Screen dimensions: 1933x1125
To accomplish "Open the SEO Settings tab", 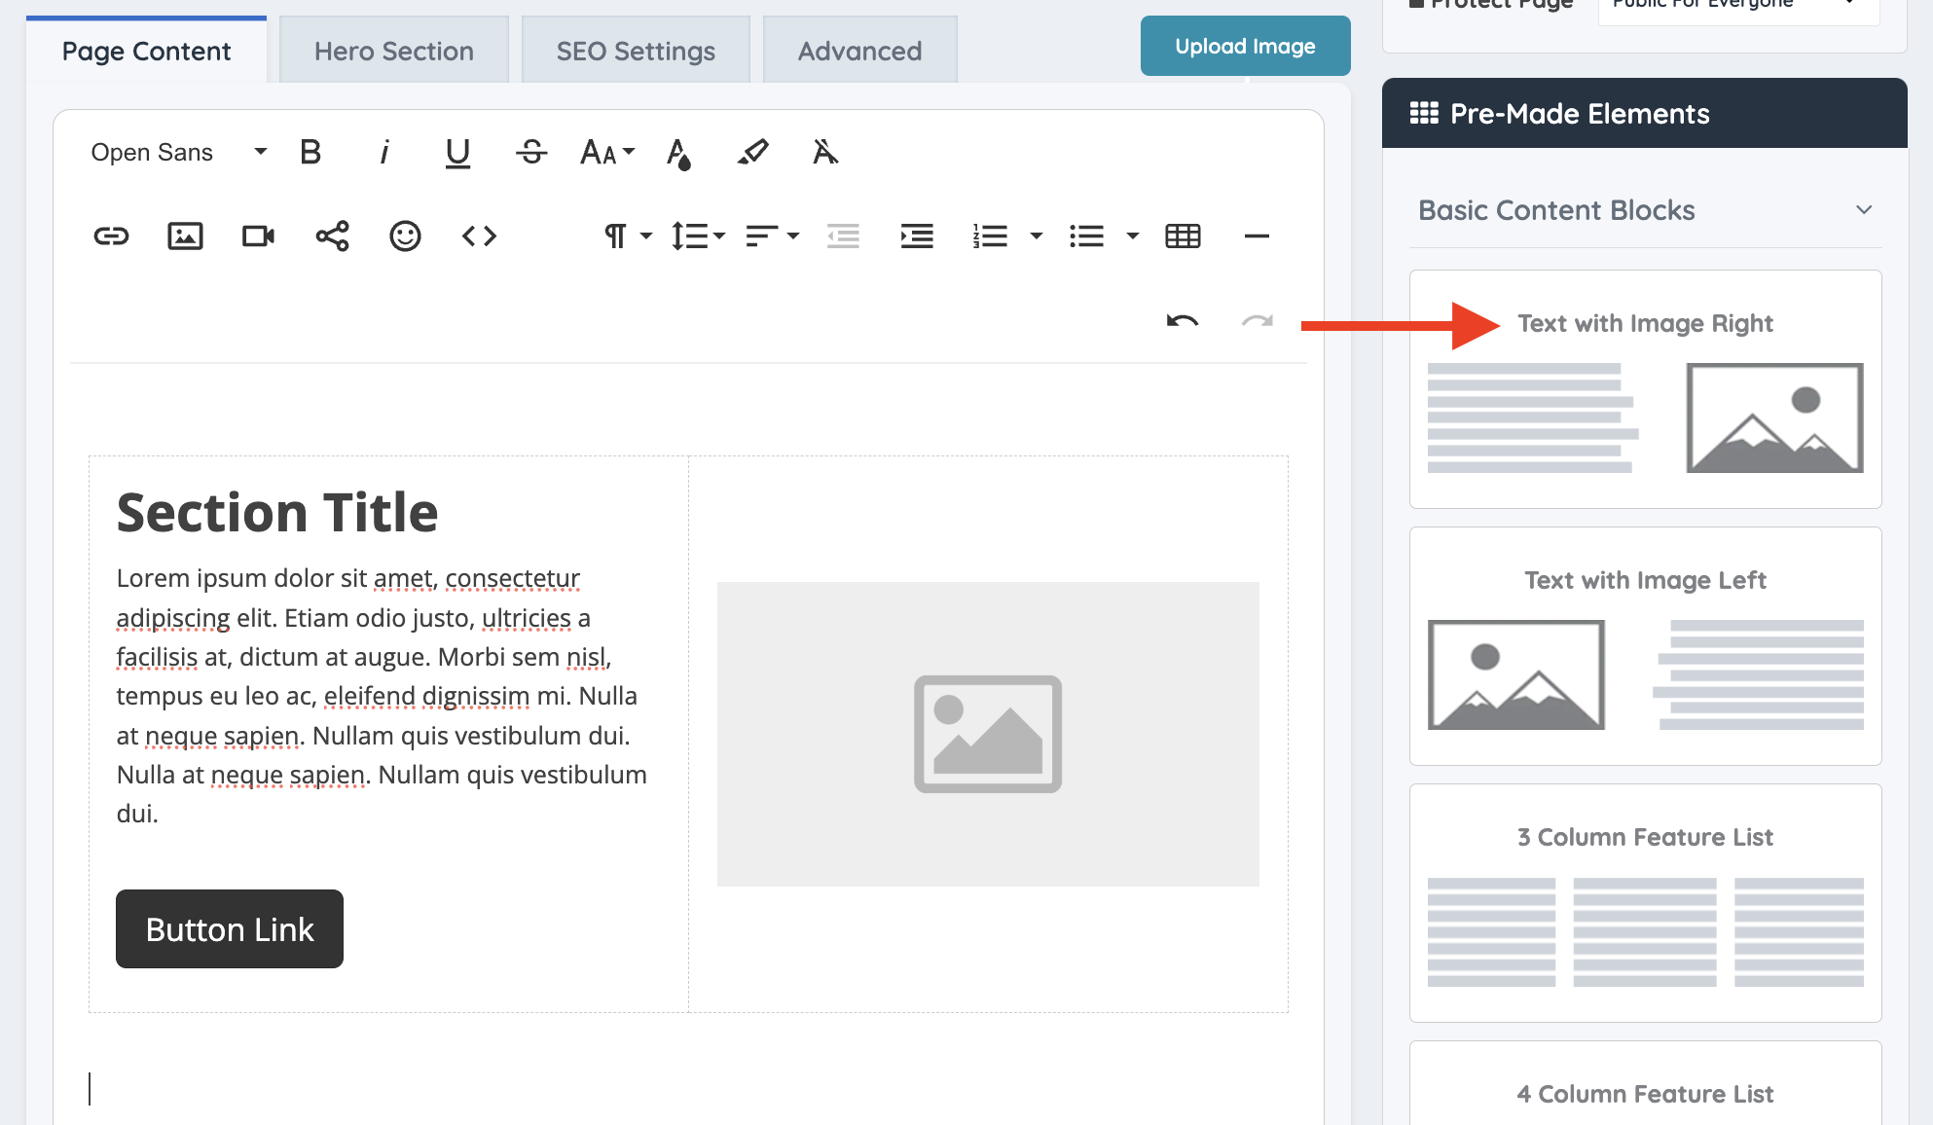I will pyautogui.click(x=636, y=51).
